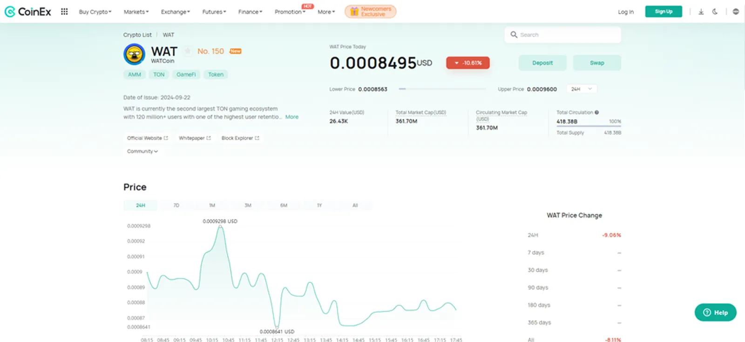Click the download app icon
This screenshot has width=745, height=342.
[701, 12]
